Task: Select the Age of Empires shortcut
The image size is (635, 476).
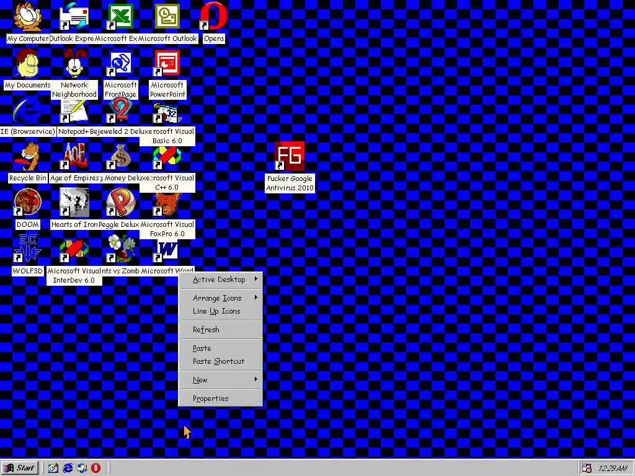Action: pyautogui.click(x=74, y=157)
